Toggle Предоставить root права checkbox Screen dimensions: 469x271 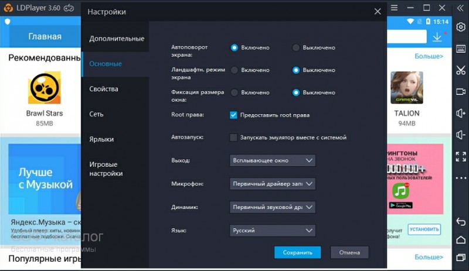[233, 115]
